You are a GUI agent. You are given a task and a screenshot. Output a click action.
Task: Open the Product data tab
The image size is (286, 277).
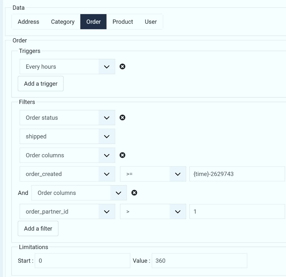123,22
